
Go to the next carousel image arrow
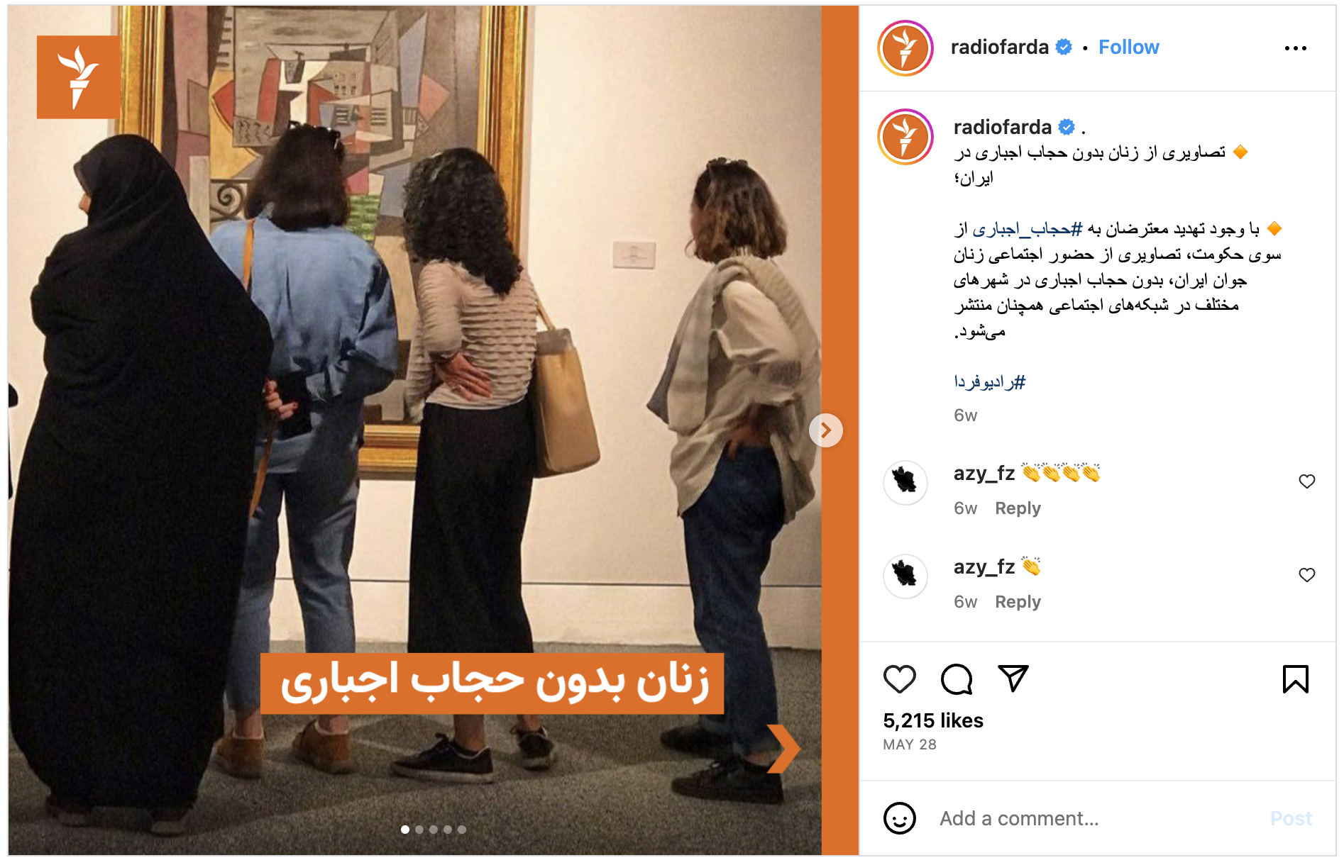825,430
